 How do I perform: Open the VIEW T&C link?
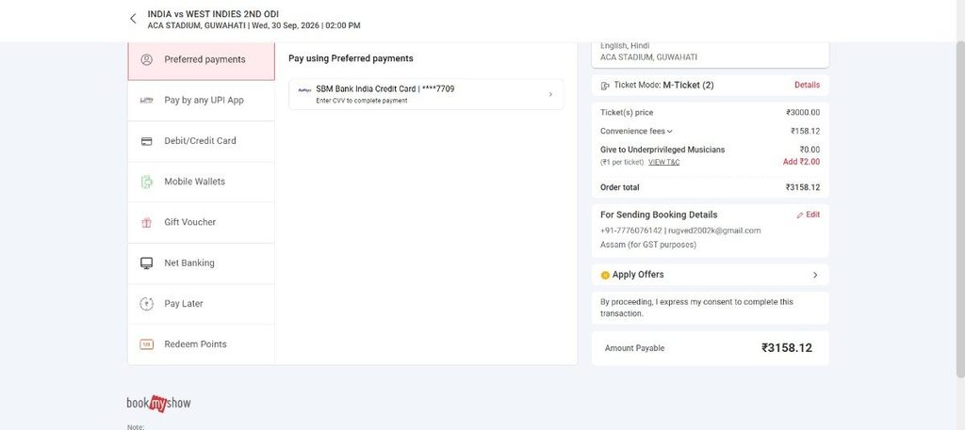point(663,162)
